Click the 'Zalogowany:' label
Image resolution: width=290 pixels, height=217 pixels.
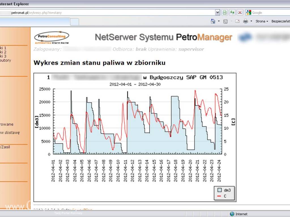coord(48,49)
